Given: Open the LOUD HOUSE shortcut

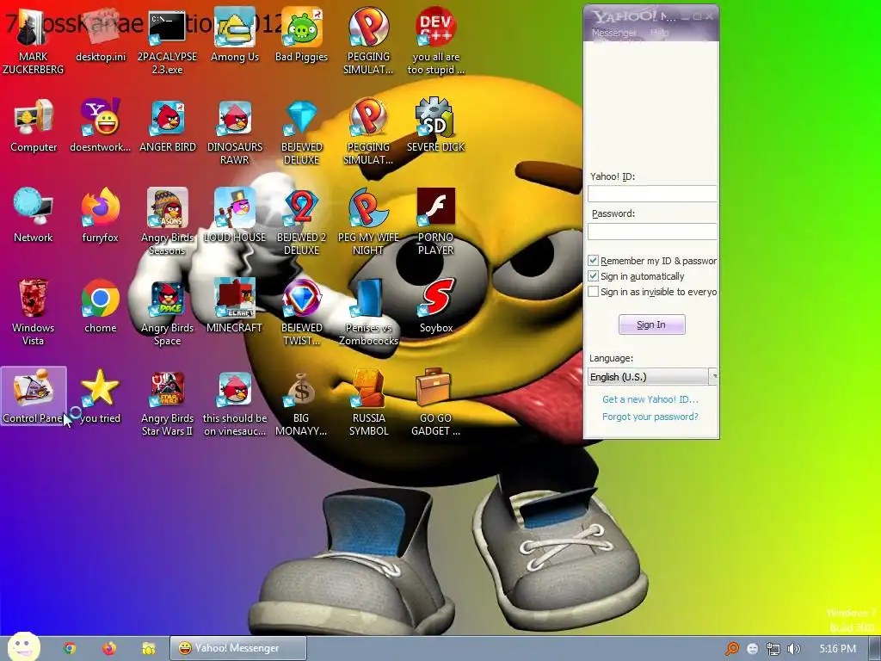Looking at the screenshot, I should (234, 216).
